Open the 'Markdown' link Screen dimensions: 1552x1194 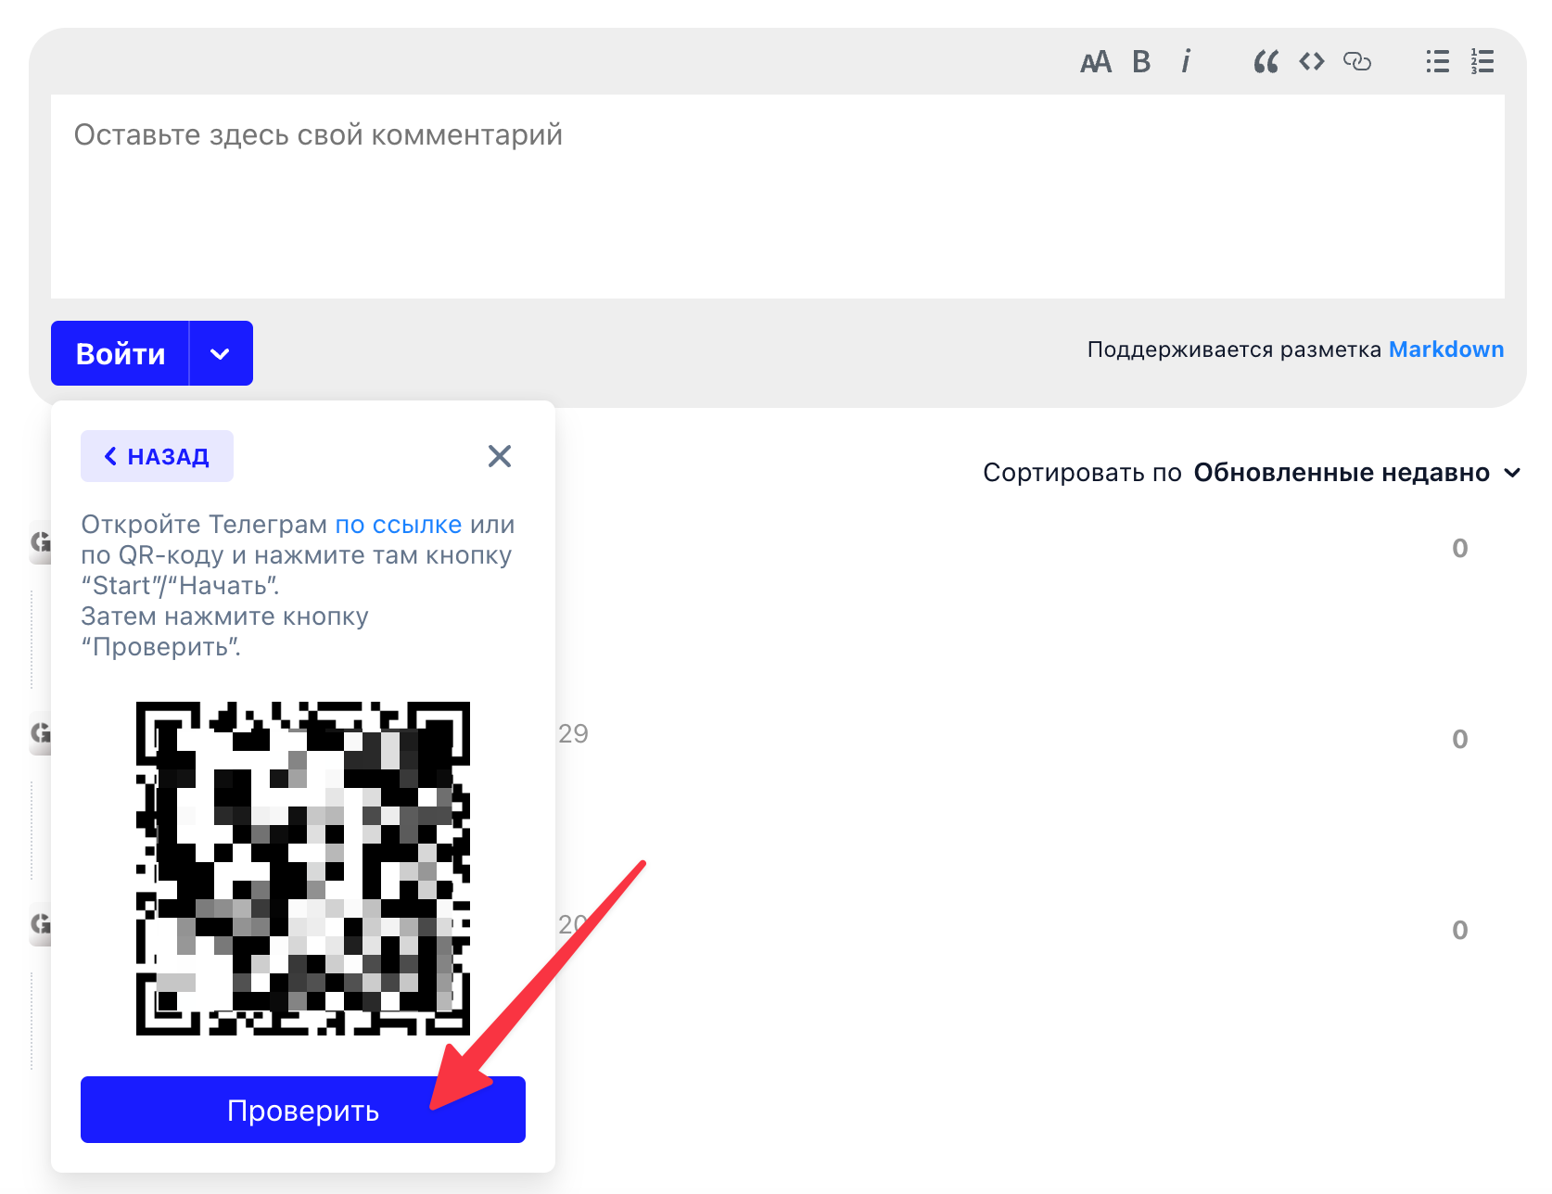pos(1445,349)
